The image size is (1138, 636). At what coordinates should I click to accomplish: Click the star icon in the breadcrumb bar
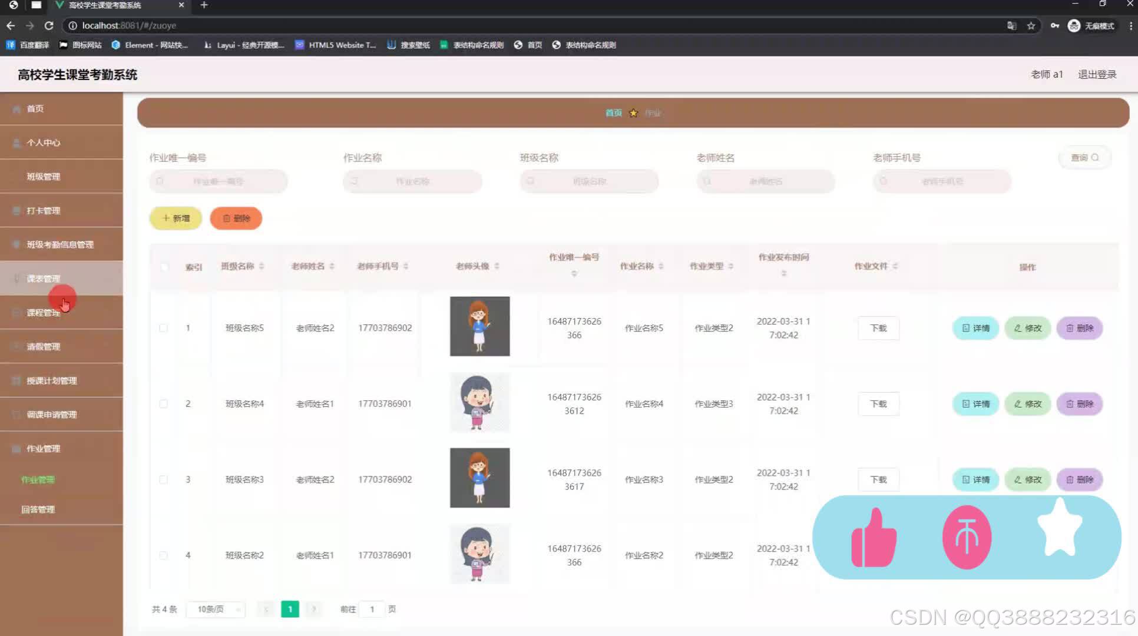point(633,112)
